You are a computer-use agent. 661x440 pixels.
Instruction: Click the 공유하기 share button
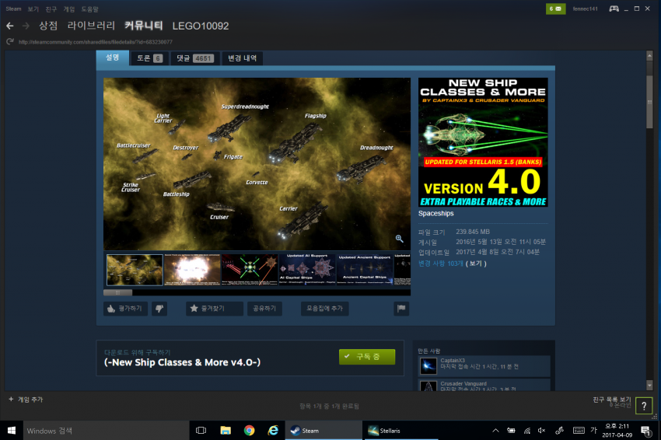click(264, 309)
